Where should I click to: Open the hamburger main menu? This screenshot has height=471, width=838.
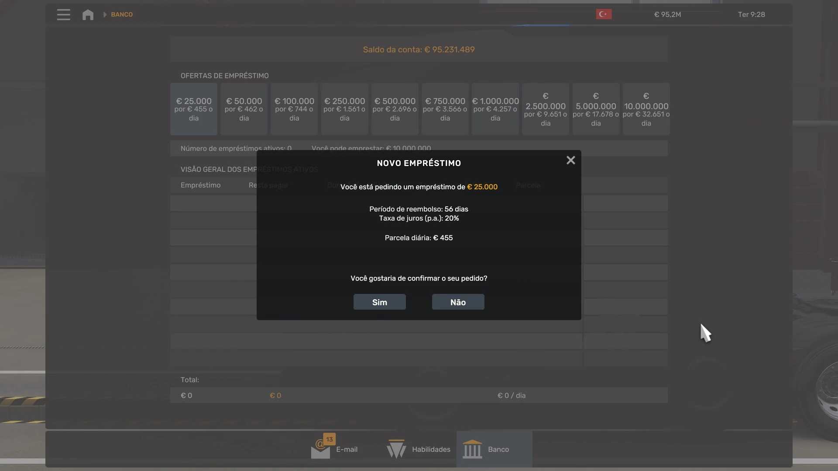(x=63, y=14)
